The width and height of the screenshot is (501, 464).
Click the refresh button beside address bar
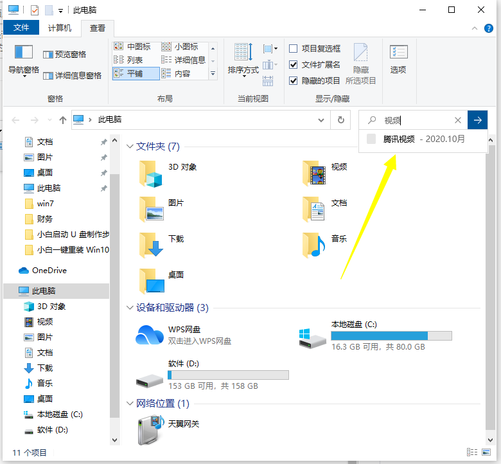pos(341,120)
